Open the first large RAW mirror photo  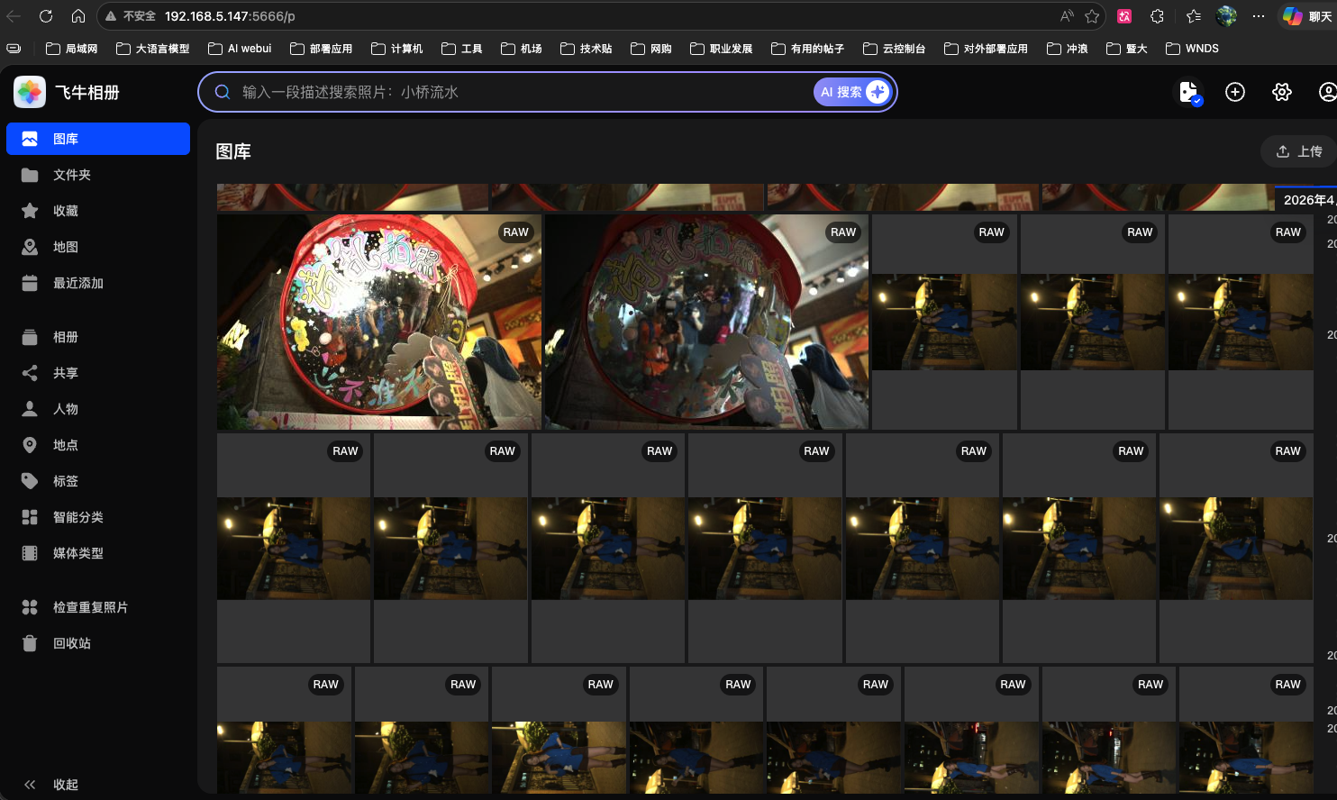pos(378,322)
